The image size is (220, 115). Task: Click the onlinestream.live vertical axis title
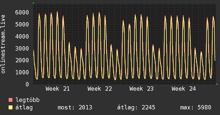(3, 44)
